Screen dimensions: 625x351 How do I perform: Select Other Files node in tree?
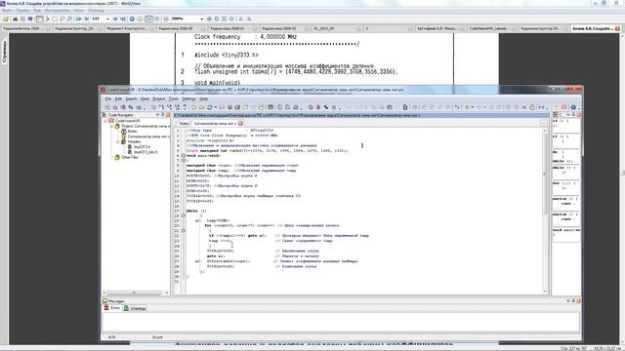click(130, 157)
